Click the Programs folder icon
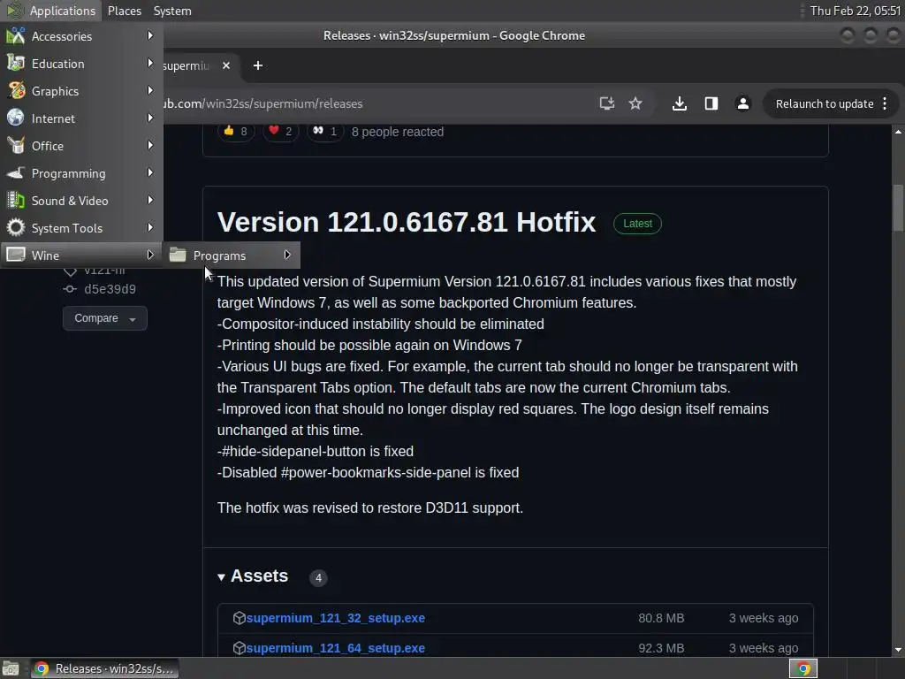The width and height of the screenshot is (905, 679). coord(177,255)
